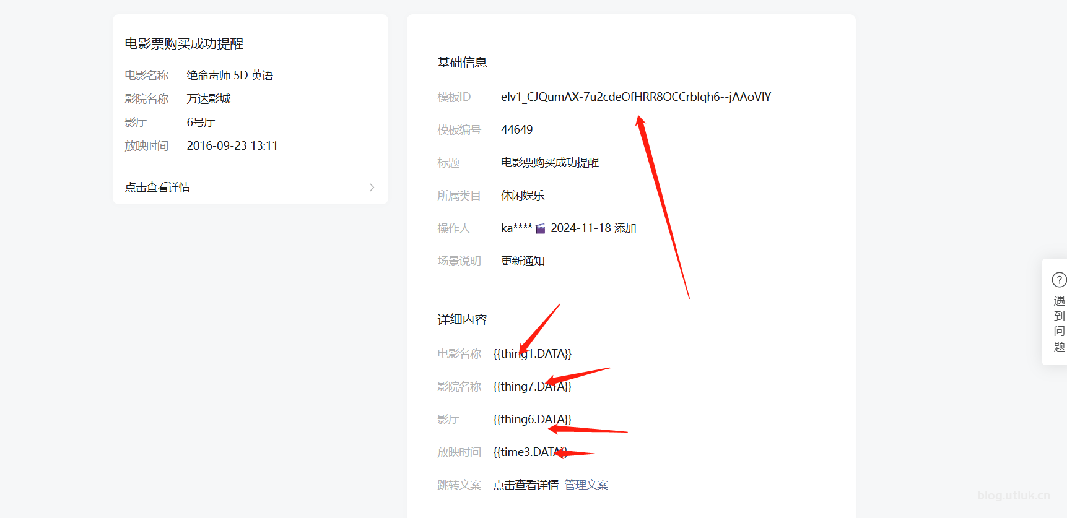The image size is (1067, 518).
Task: Click the 模板ID label
Action: 454,97
